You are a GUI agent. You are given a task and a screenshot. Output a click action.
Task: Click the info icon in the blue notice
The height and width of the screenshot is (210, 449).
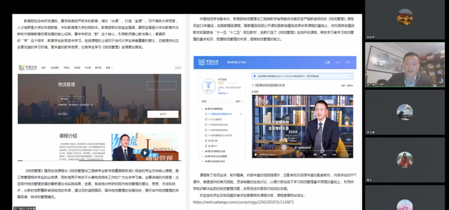[254, 76]
